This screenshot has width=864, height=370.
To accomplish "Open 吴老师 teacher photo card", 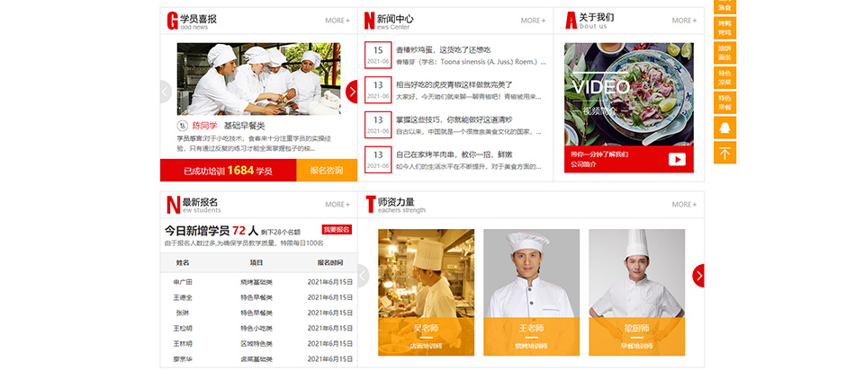I will pyautogui.click(x=426, y=291).
